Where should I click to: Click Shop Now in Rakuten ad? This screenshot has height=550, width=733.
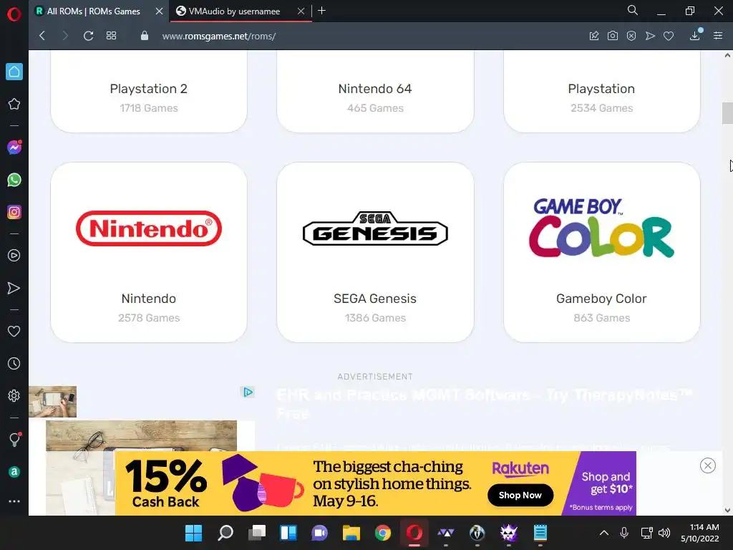[x=520, y=495]
